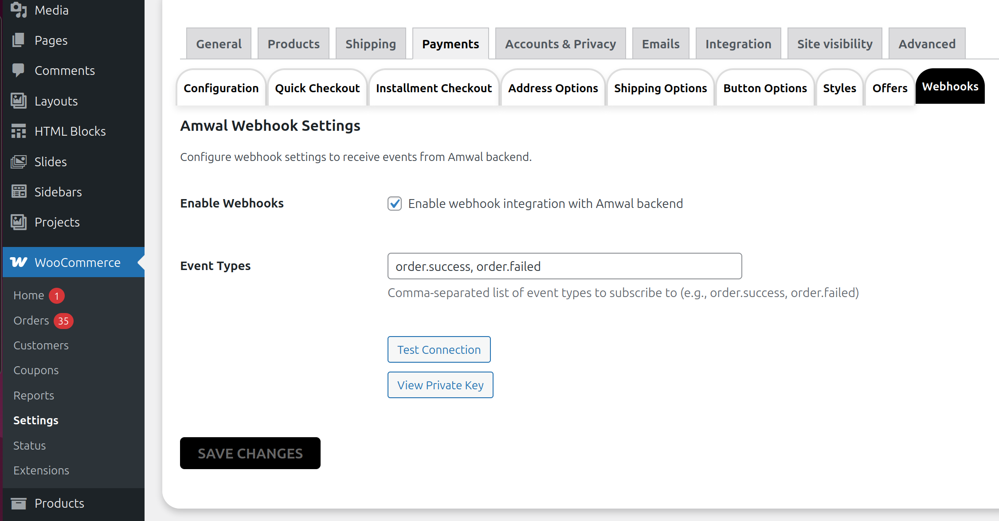The image size is (999, 521).
Task: Open the Advanced settings tab
Action: click(x=927, y=44)
